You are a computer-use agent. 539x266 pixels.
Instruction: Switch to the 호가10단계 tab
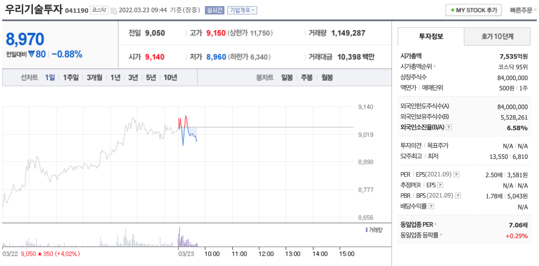click(x=497, y=36)
